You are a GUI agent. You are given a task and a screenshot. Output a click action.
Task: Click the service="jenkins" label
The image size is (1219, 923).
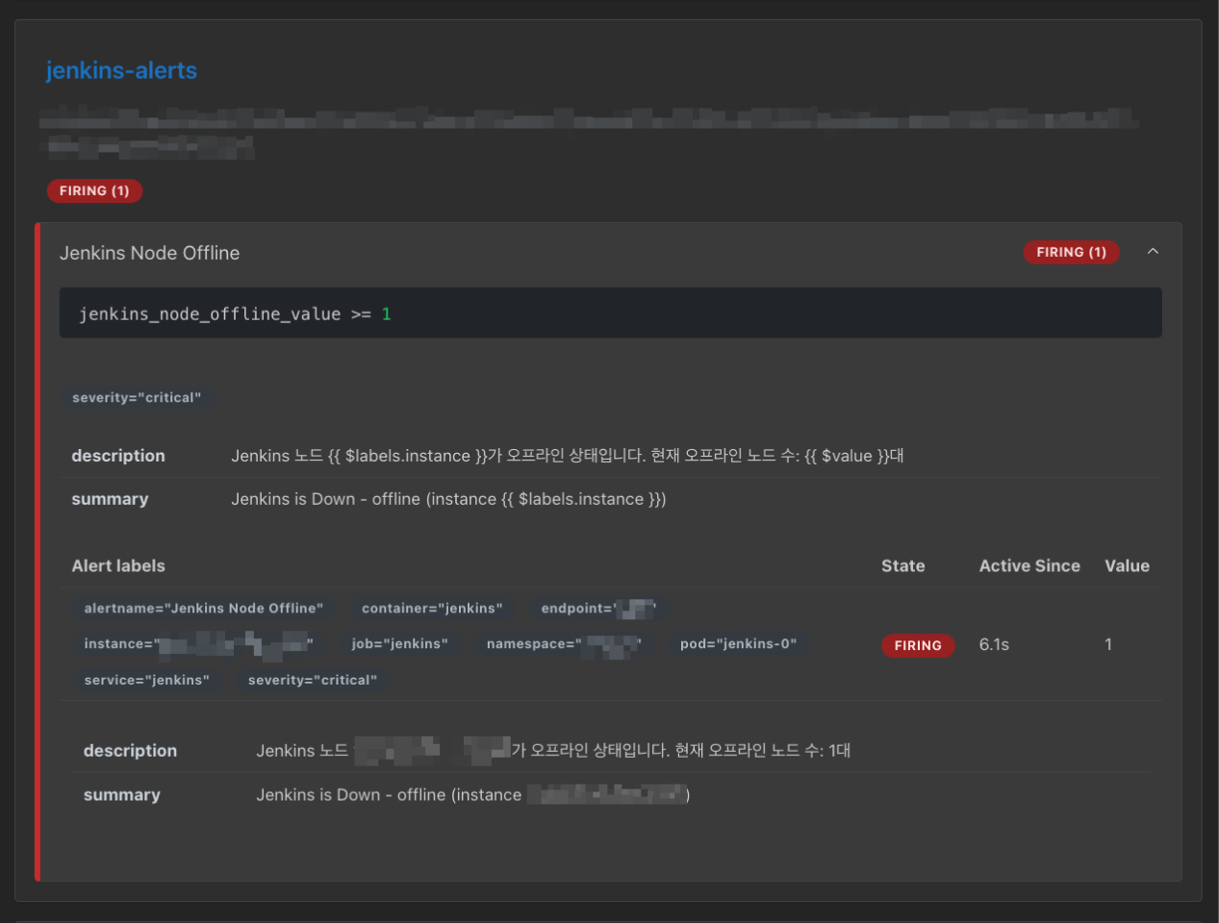coord(146,680)
